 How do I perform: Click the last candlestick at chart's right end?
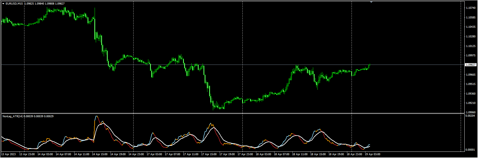tap(369, 66)
